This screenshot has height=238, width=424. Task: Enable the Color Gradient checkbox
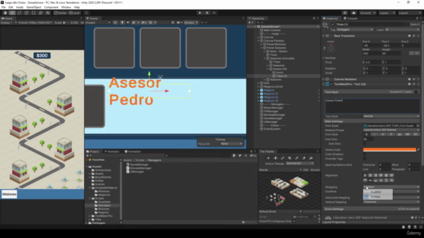pyautogui.click(x=365, y=154)
